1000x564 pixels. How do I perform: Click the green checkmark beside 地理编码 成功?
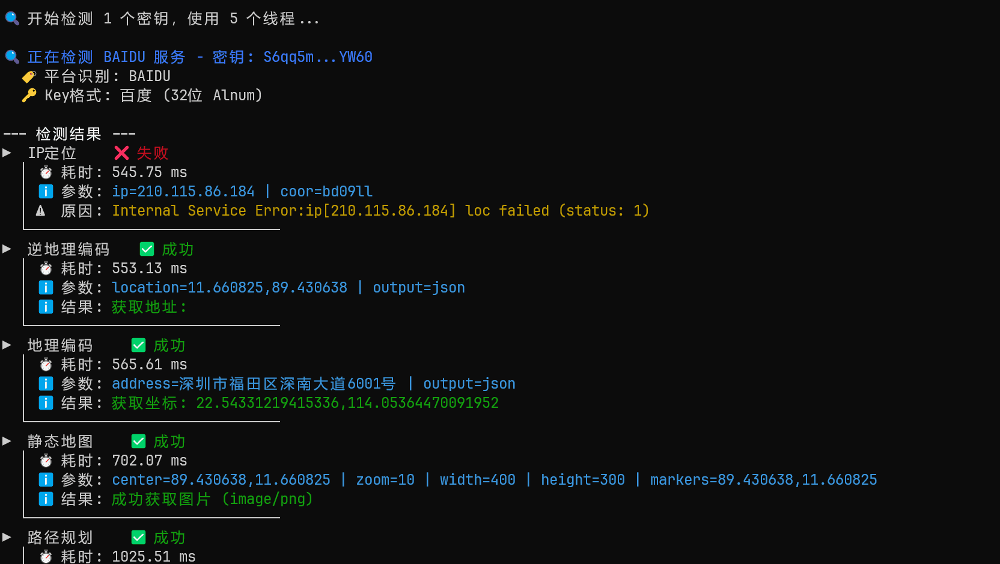tap(138, 345)
